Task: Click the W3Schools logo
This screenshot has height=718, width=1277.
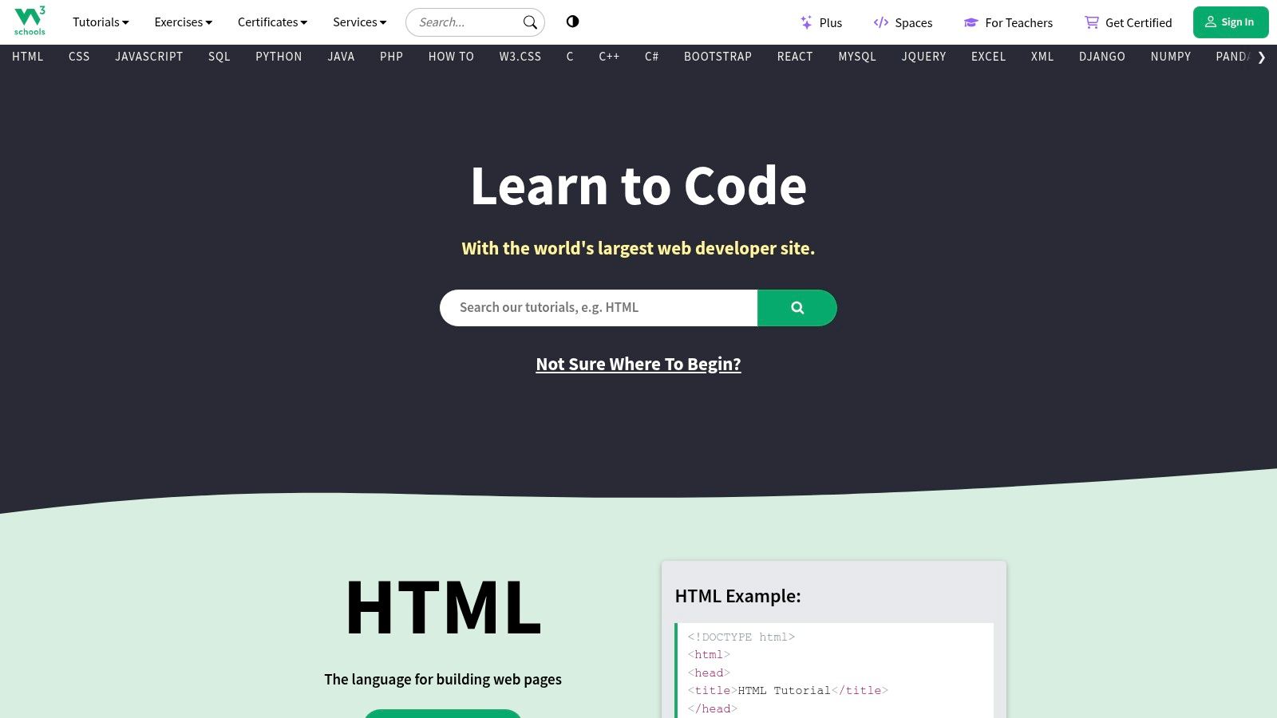Action: [x=30, y=22]
